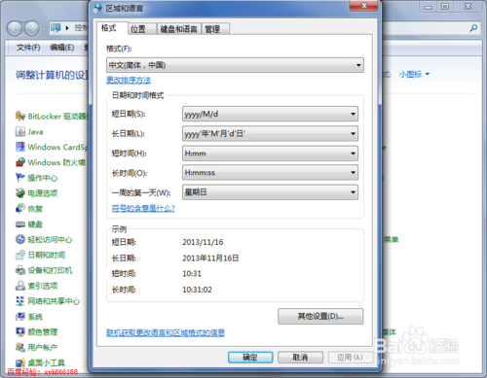The image size is (487, 378).
Task: Switch to the 键盘和语言 tab
Action: (x=179, y=29)
